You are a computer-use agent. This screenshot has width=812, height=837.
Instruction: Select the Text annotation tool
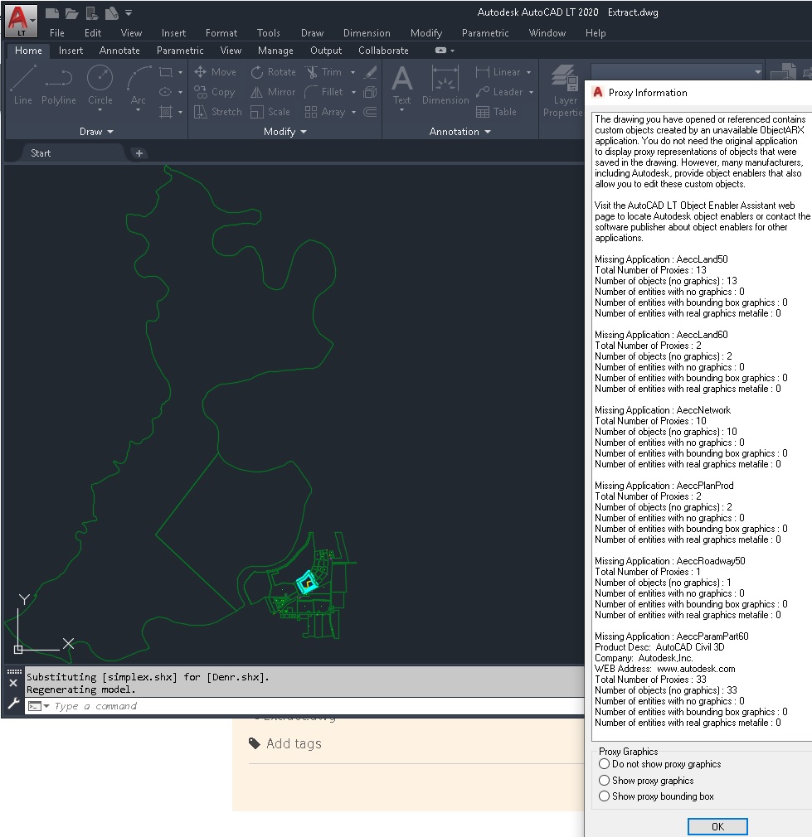(401, 85)
